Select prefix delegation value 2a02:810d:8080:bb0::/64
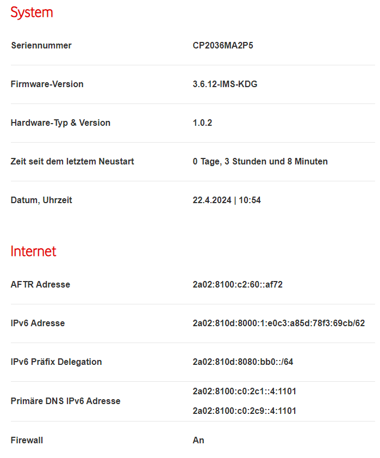The image size is (380, 458). pyautogui.click(x=243, y=362)
